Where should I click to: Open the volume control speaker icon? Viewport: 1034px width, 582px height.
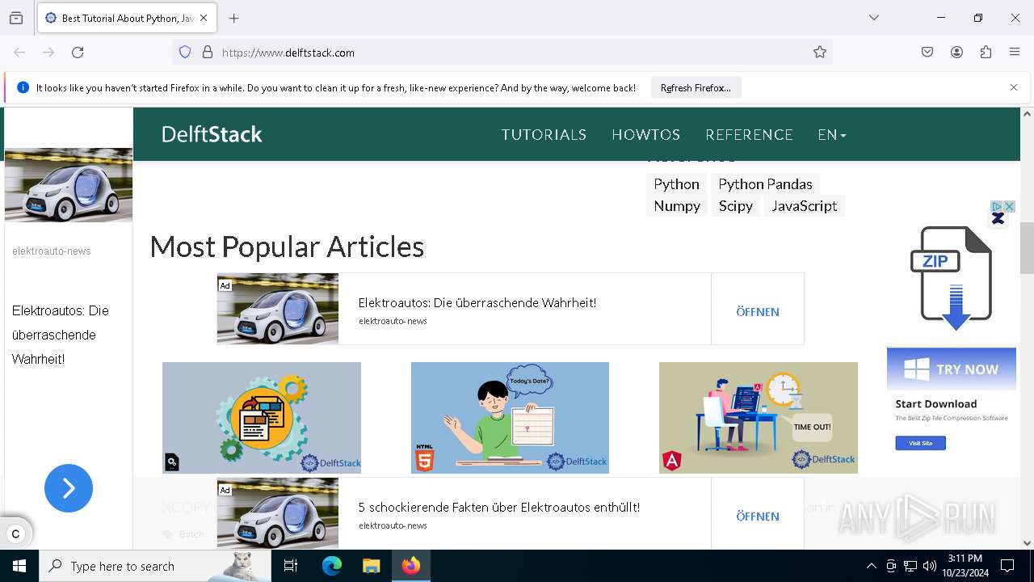point(930,566)
